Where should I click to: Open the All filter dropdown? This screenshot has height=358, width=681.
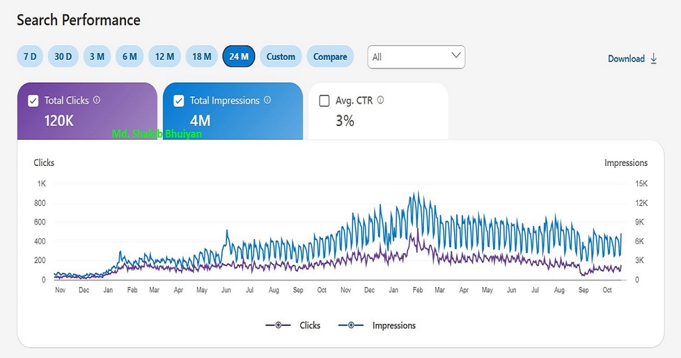pos(416,57)
